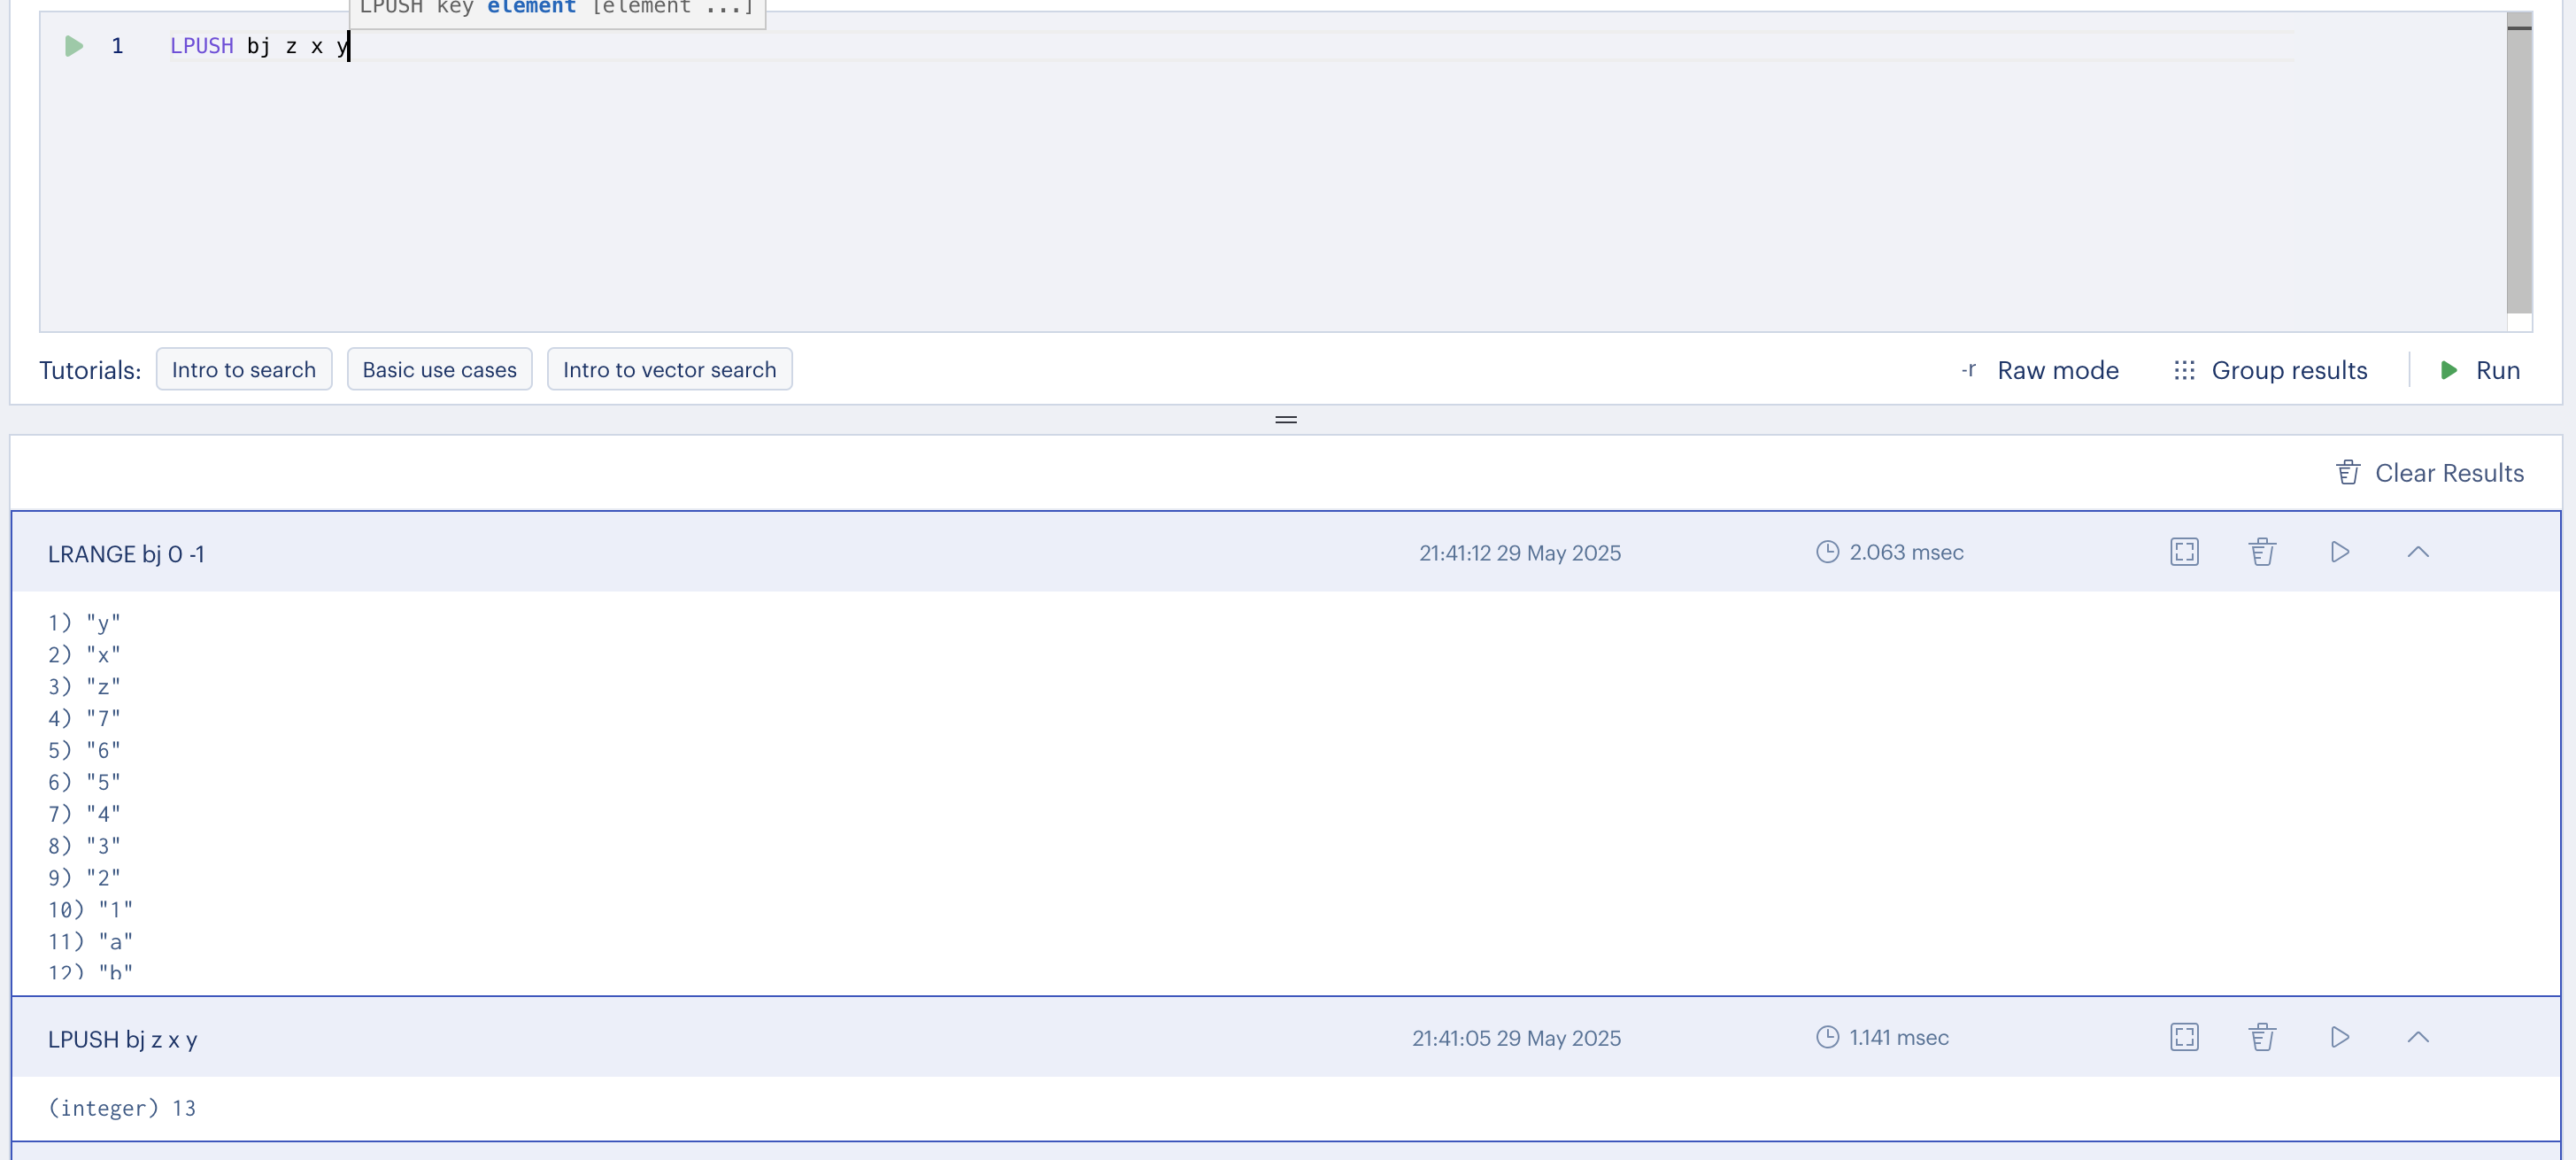Click into the command editor text area
This screenshot has width=2576, height=1160.
point(1200,180)
